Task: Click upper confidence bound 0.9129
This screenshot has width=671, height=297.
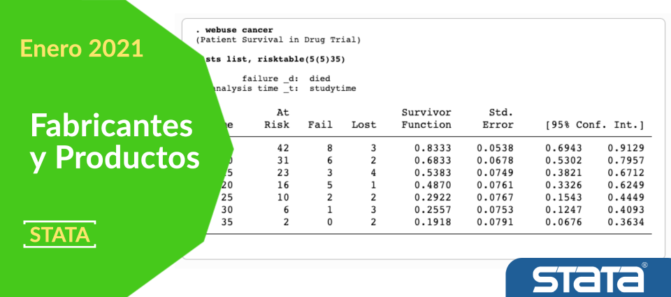Action: coord(626,148)
